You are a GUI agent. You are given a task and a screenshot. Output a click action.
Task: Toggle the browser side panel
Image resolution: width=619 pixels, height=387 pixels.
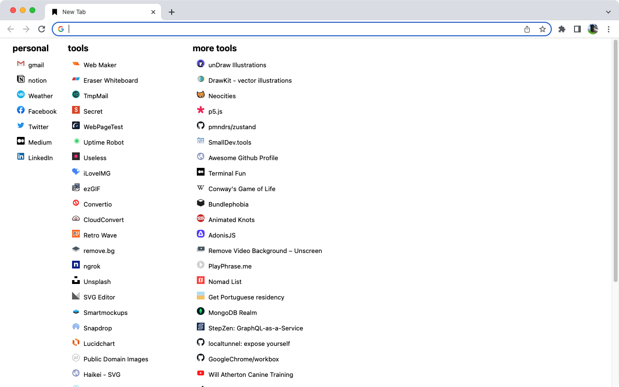[577, 29]
